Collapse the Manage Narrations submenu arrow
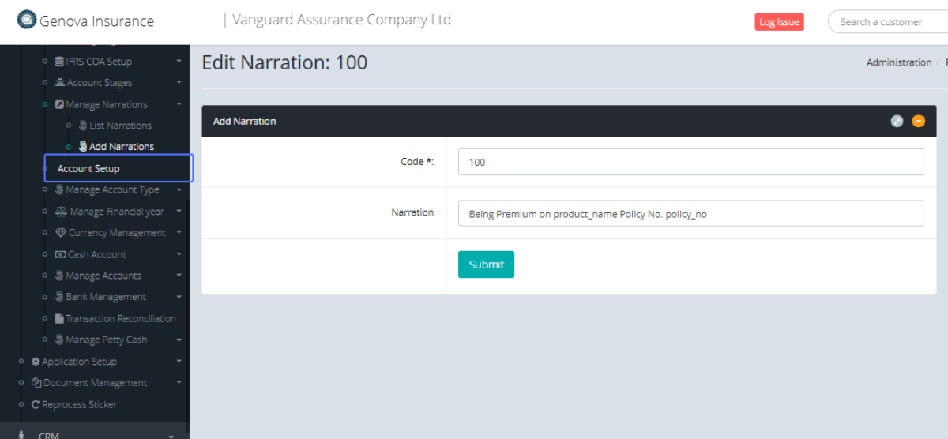The image size is (948, 439). (x=179, y=104)
